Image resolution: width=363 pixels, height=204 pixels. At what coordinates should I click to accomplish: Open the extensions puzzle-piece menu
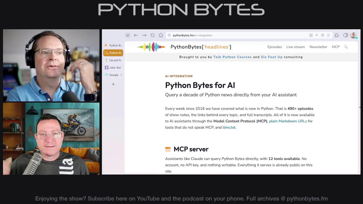337,35
